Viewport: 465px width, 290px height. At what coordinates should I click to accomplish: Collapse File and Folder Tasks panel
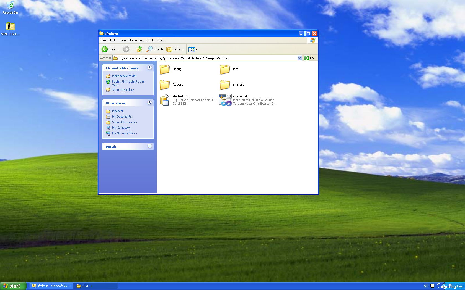point(149,68)
